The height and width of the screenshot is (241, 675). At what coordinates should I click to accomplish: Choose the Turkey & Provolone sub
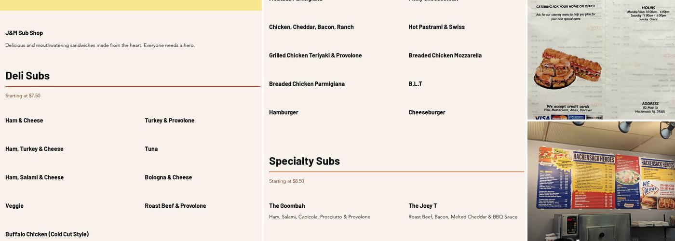169,120
